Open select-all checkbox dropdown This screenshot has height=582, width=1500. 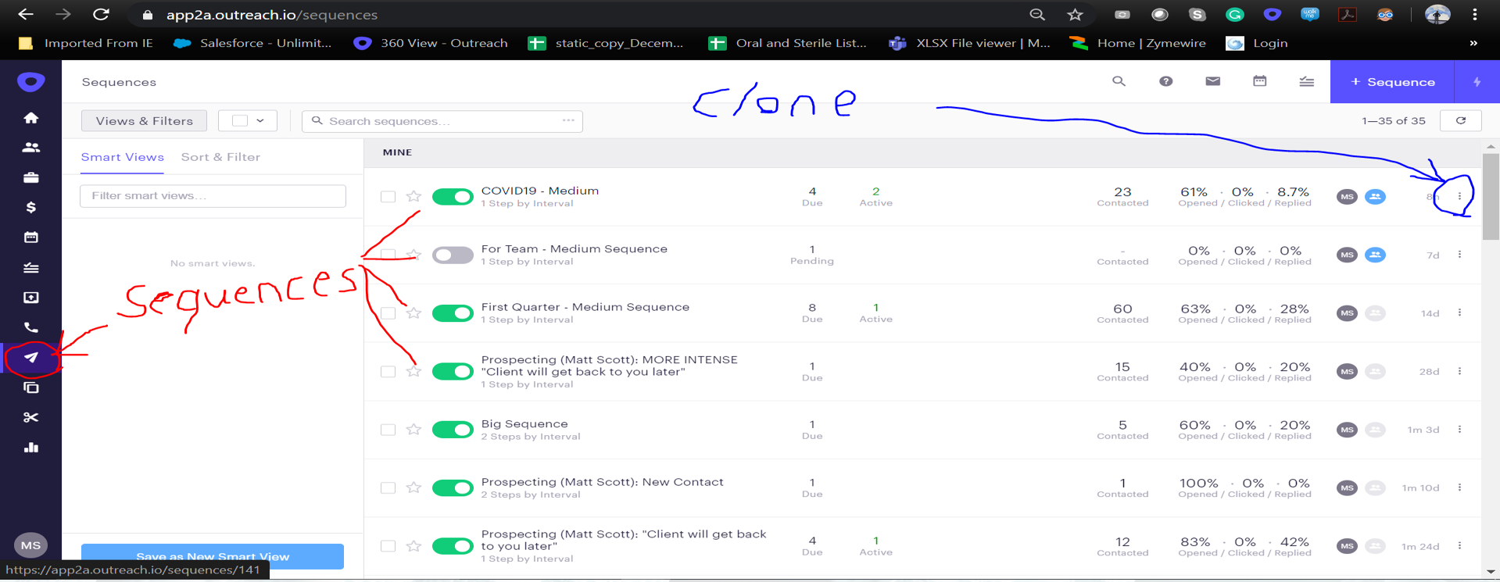(248, 121)
